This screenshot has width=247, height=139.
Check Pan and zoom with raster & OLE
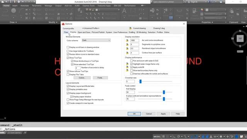[132, 61]
